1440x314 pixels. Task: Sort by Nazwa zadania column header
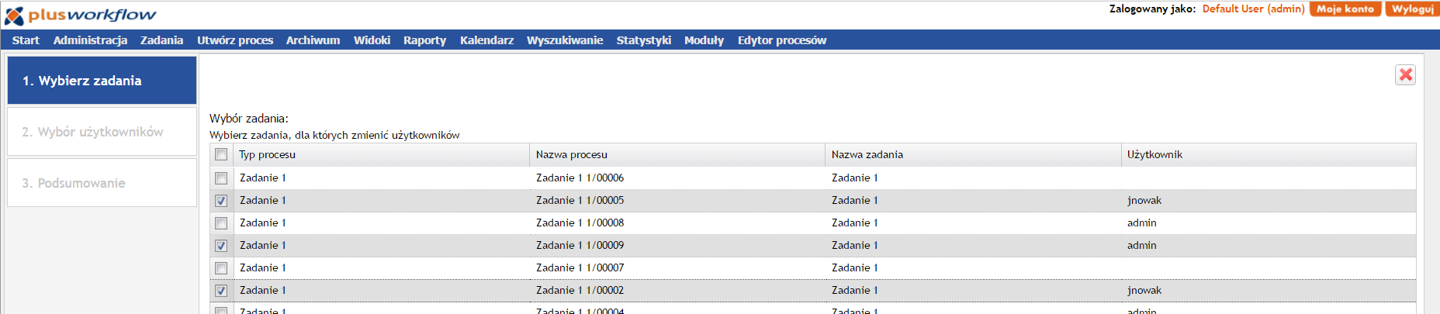tap(973, 154)
